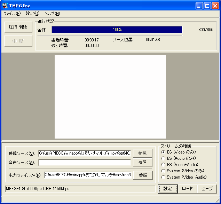The image size is (221, 204).
Task: Click the white video preview area
Action: (x=110, y=97)
